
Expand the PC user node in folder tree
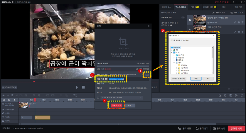[x=172, y=50]
